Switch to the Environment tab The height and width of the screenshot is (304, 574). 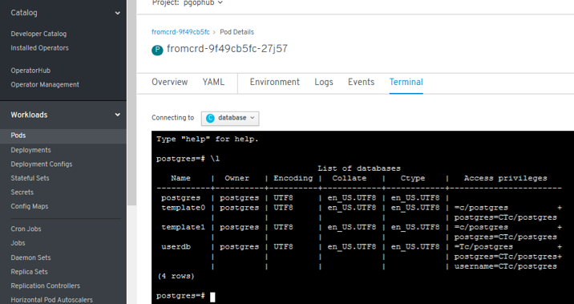274,82
